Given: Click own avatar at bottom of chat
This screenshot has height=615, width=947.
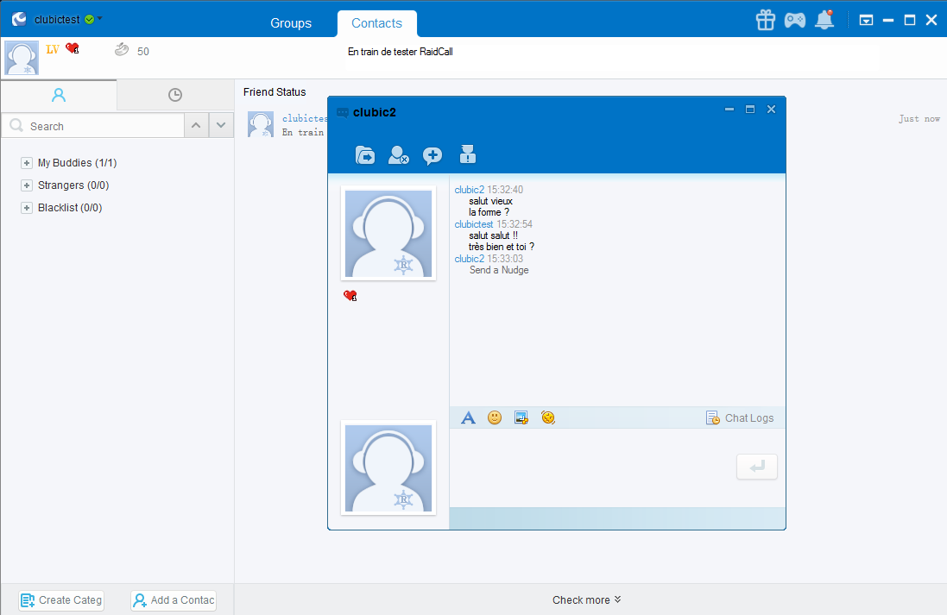Looking at the screenshot, I should click(x=388, y=468).
